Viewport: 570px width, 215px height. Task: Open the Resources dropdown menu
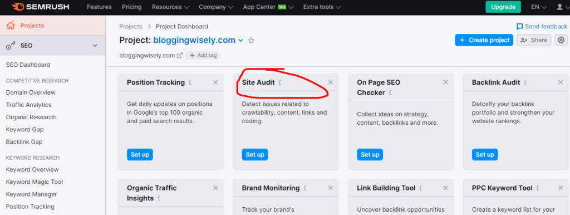(171, 7)
